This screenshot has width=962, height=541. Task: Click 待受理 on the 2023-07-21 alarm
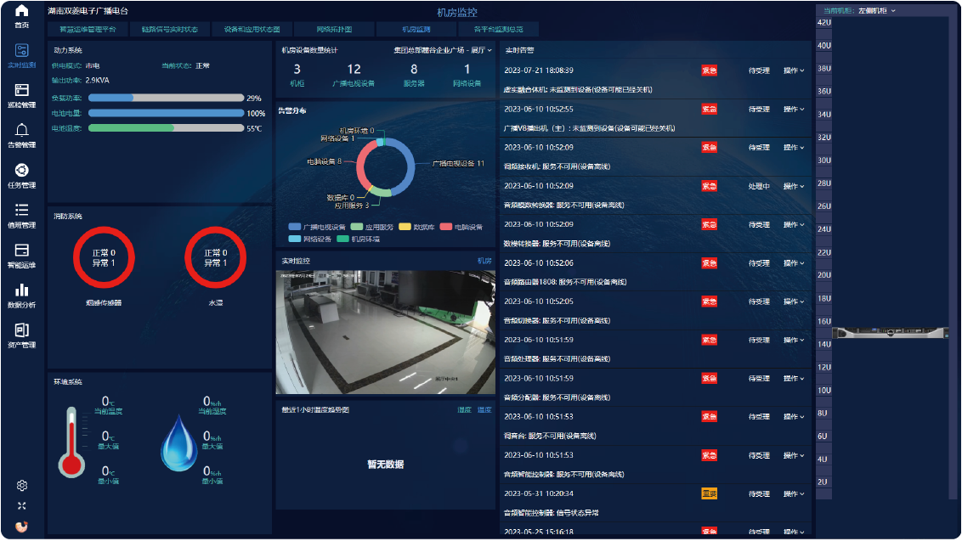759,70
